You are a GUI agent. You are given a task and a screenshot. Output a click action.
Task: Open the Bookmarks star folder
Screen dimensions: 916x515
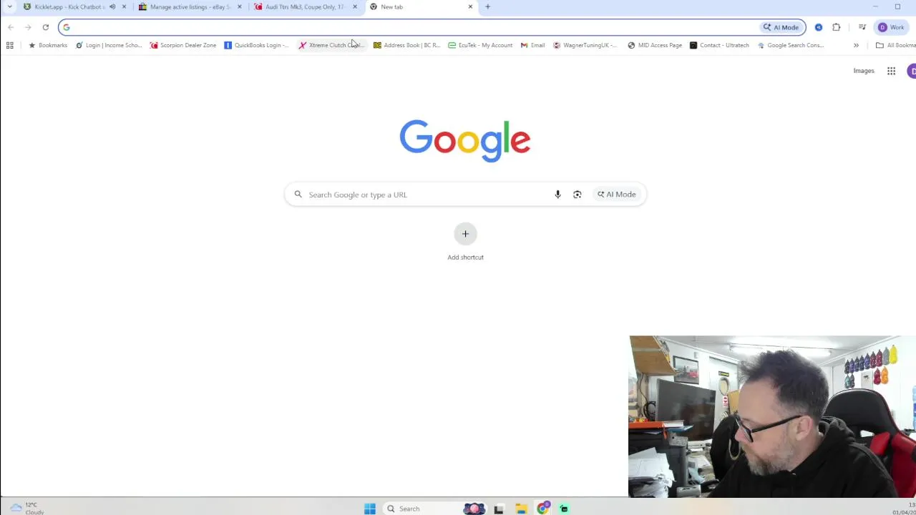(48, 45)
